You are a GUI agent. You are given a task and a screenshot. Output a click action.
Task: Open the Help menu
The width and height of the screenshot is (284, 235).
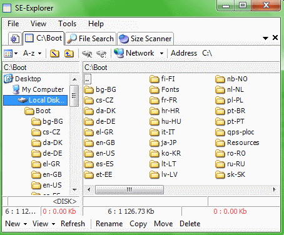pyautogui.click(x=96, y=24)
